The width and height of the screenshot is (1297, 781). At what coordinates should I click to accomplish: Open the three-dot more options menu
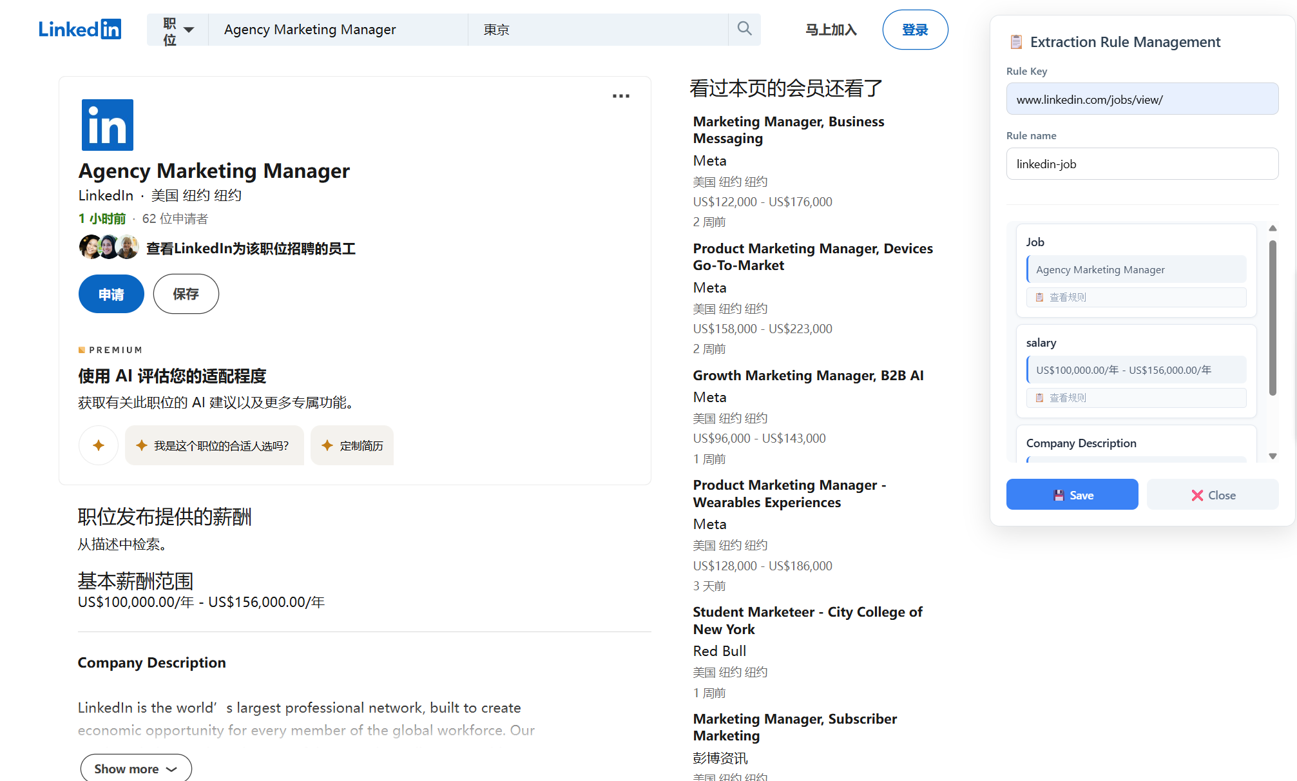point(621,96)
